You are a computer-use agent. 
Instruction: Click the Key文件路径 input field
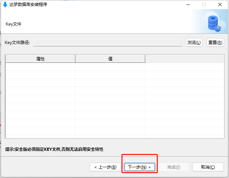(x=108, y=43)
